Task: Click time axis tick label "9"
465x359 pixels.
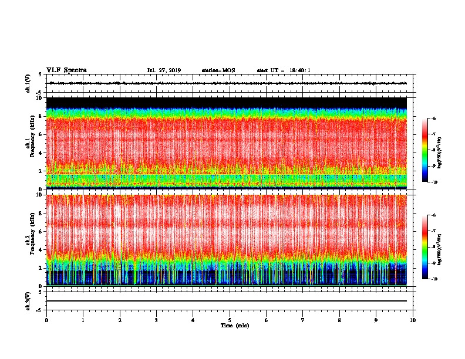Action: point(376,320)
